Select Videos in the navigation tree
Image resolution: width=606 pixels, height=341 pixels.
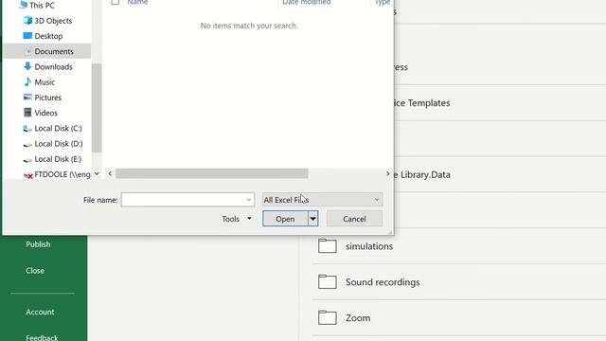45,113
